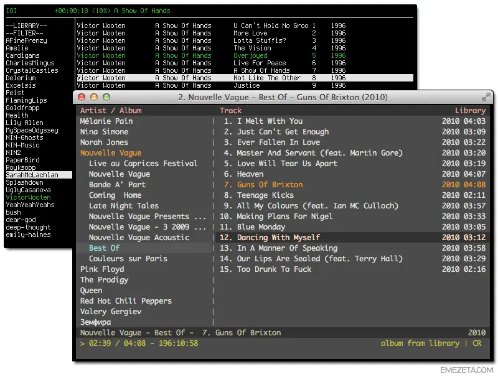Select green VictorWooten in back window
498x377 pixels.
tap(28, 197)
